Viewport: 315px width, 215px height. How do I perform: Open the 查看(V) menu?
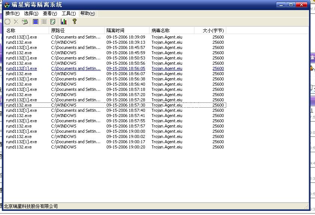click(x=50, y=13)
